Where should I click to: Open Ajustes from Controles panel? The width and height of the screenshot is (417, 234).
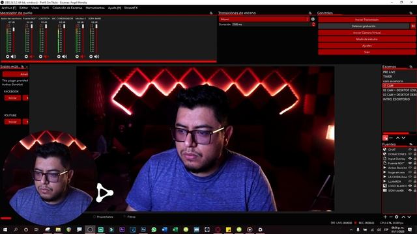tap(367, 45)
